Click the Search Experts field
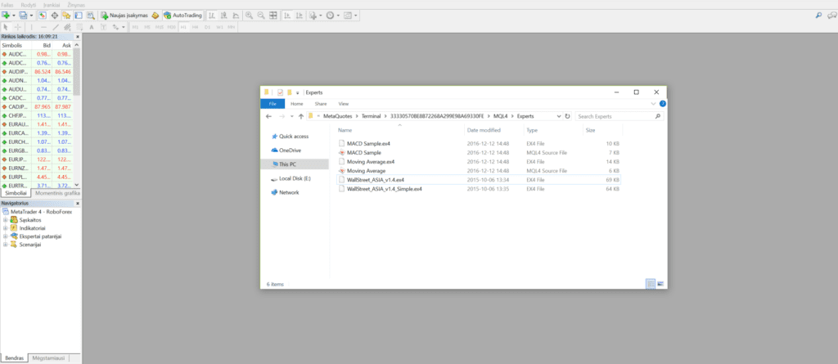 coord(619,116)
